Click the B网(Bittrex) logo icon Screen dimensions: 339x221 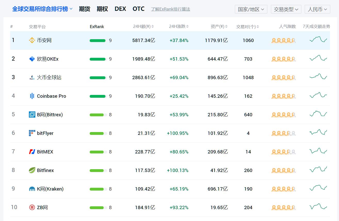click(x=32, y=114)
